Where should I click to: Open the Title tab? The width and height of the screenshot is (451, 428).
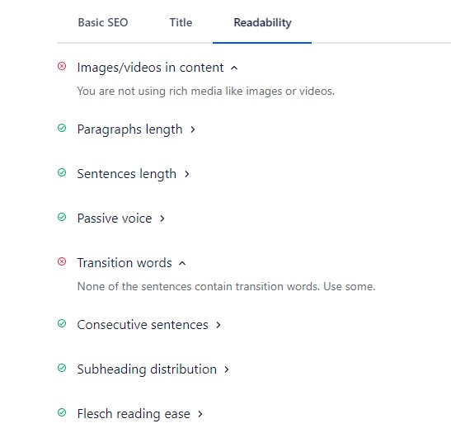(181, 22)
